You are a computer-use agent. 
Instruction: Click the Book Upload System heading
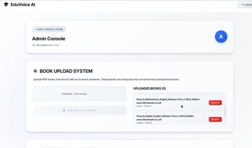66,71
